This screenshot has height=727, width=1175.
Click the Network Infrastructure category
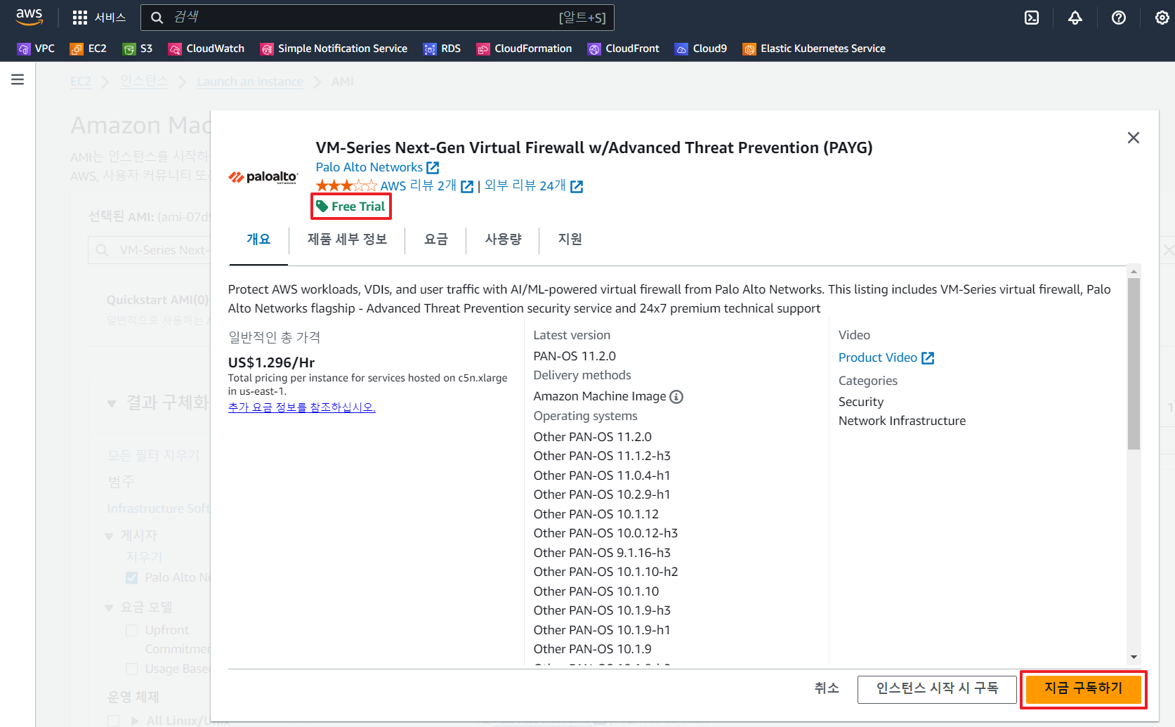click(902, 421)
